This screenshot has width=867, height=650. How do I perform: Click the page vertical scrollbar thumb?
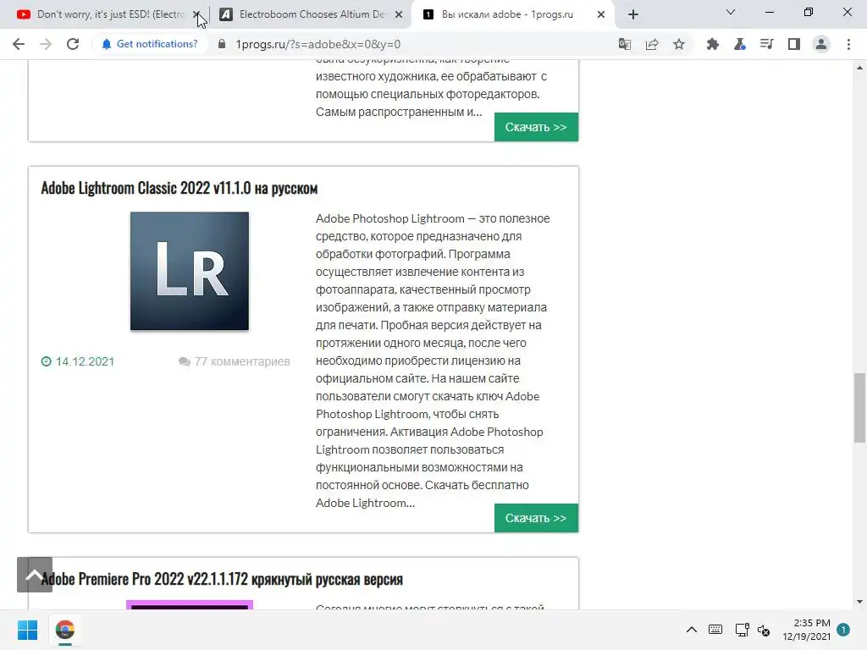click(x=859, y=408)
